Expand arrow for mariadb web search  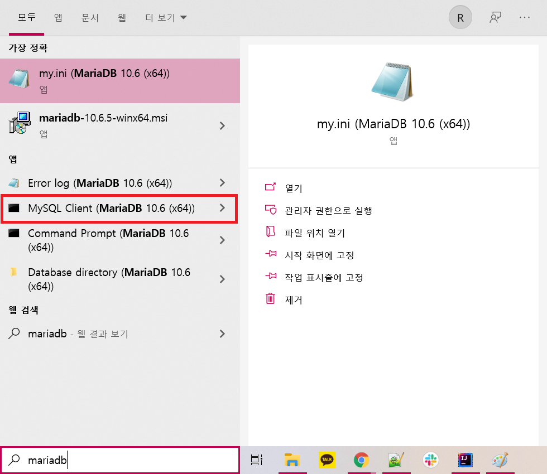pyautogui.click(x=222, y=334)
